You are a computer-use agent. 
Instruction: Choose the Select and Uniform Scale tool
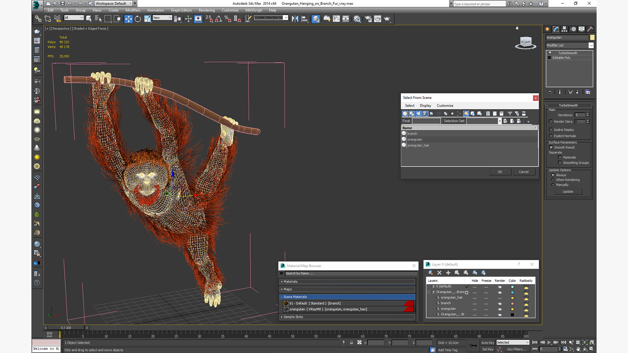(x=147, y=19)
